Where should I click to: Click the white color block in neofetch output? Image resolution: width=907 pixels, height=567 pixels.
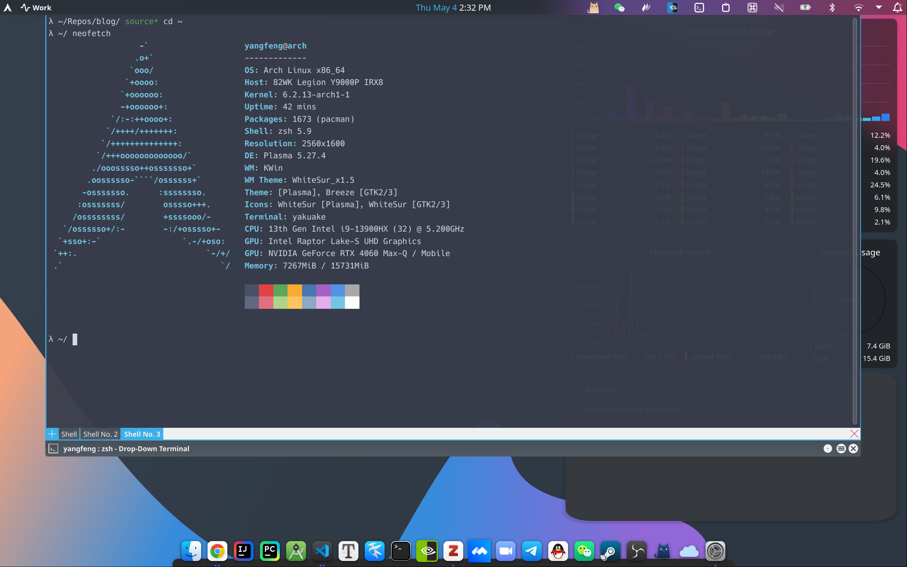[x=352, y=303]
